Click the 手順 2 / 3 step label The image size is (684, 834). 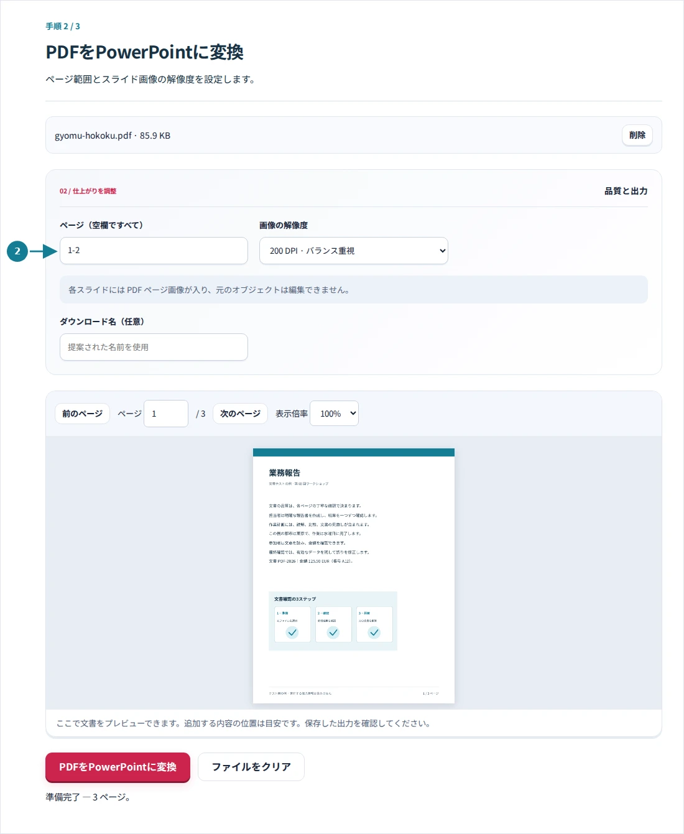63,26
